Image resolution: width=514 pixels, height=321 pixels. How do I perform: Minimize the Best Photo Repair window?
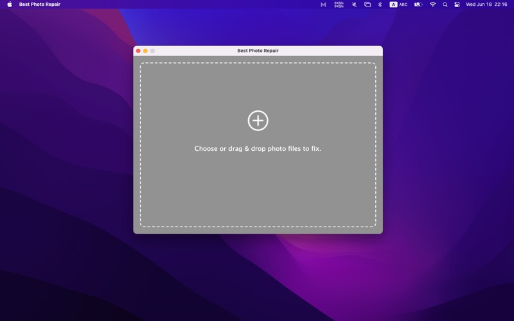(x=145, y=51)
